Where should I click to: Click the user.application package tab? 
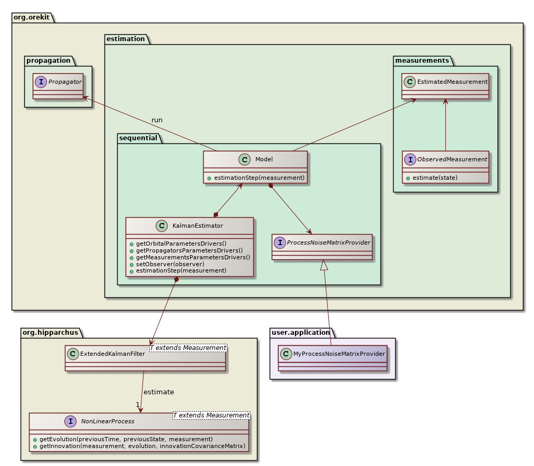point(301,333)
